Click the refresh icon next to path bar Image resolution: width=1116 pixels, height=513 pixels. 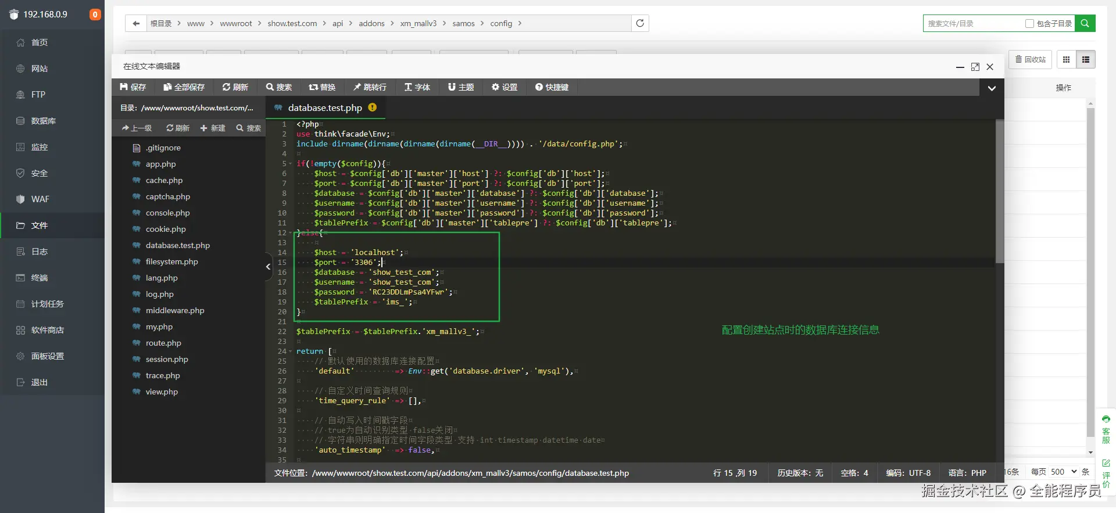coord(640,23)
